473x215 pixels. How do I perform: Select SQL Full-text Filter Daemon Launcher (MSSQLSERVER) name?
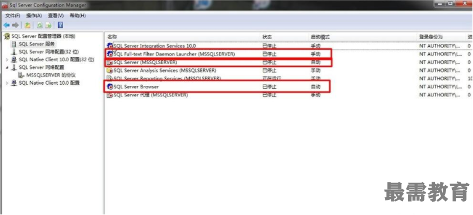point(174,54)
